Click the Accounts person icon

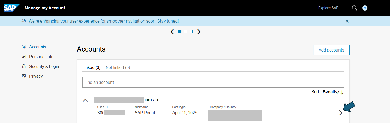24,47
